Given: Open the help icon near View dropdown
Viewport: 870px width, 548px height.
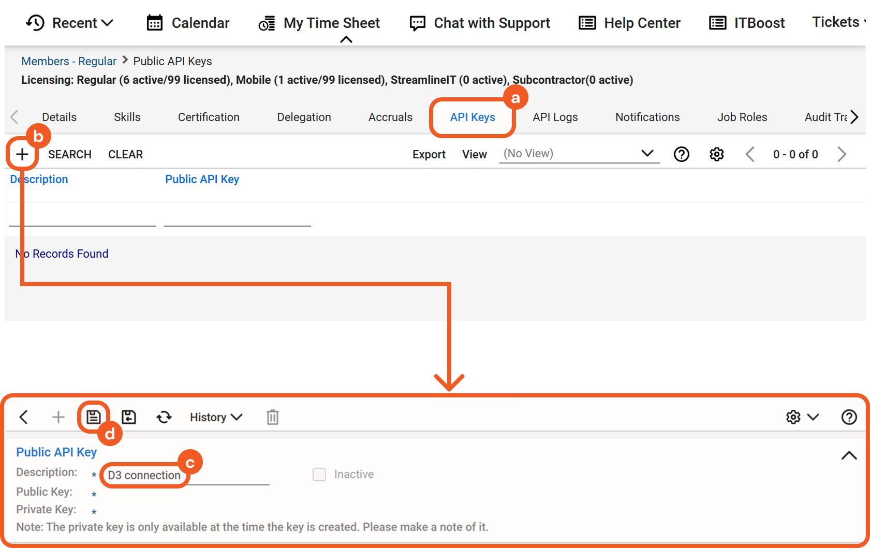Looking at the screenshot, I should click(682, 154).
